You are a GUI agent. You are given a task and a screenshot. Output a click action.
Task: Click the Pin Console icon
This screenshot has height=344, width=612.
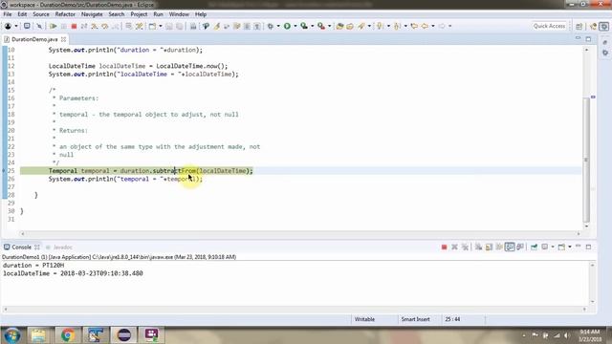pos(534,247)
